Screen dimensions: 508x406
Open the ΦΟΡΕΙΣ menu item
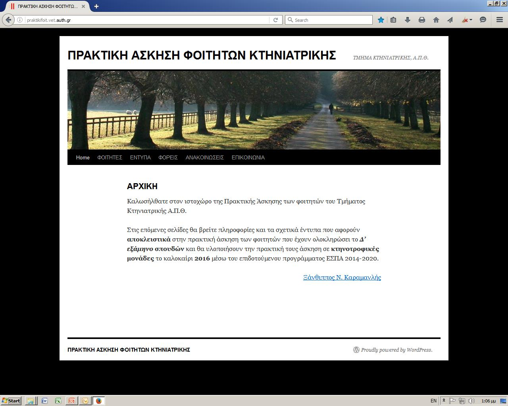pyautogui.click(x=168, y=157)
